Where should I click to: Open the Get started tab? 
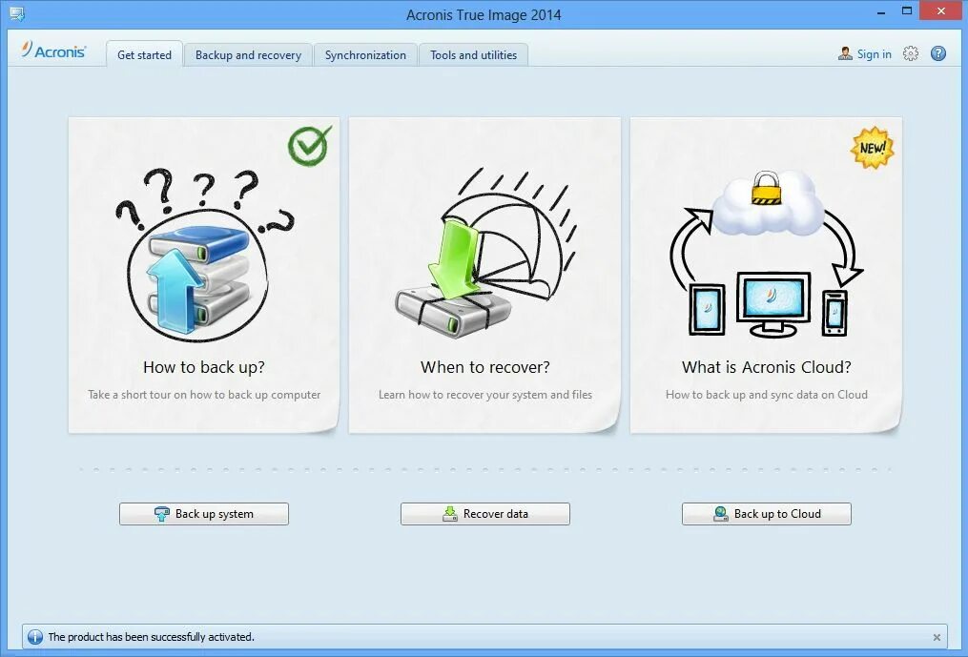tap(144, 54)
